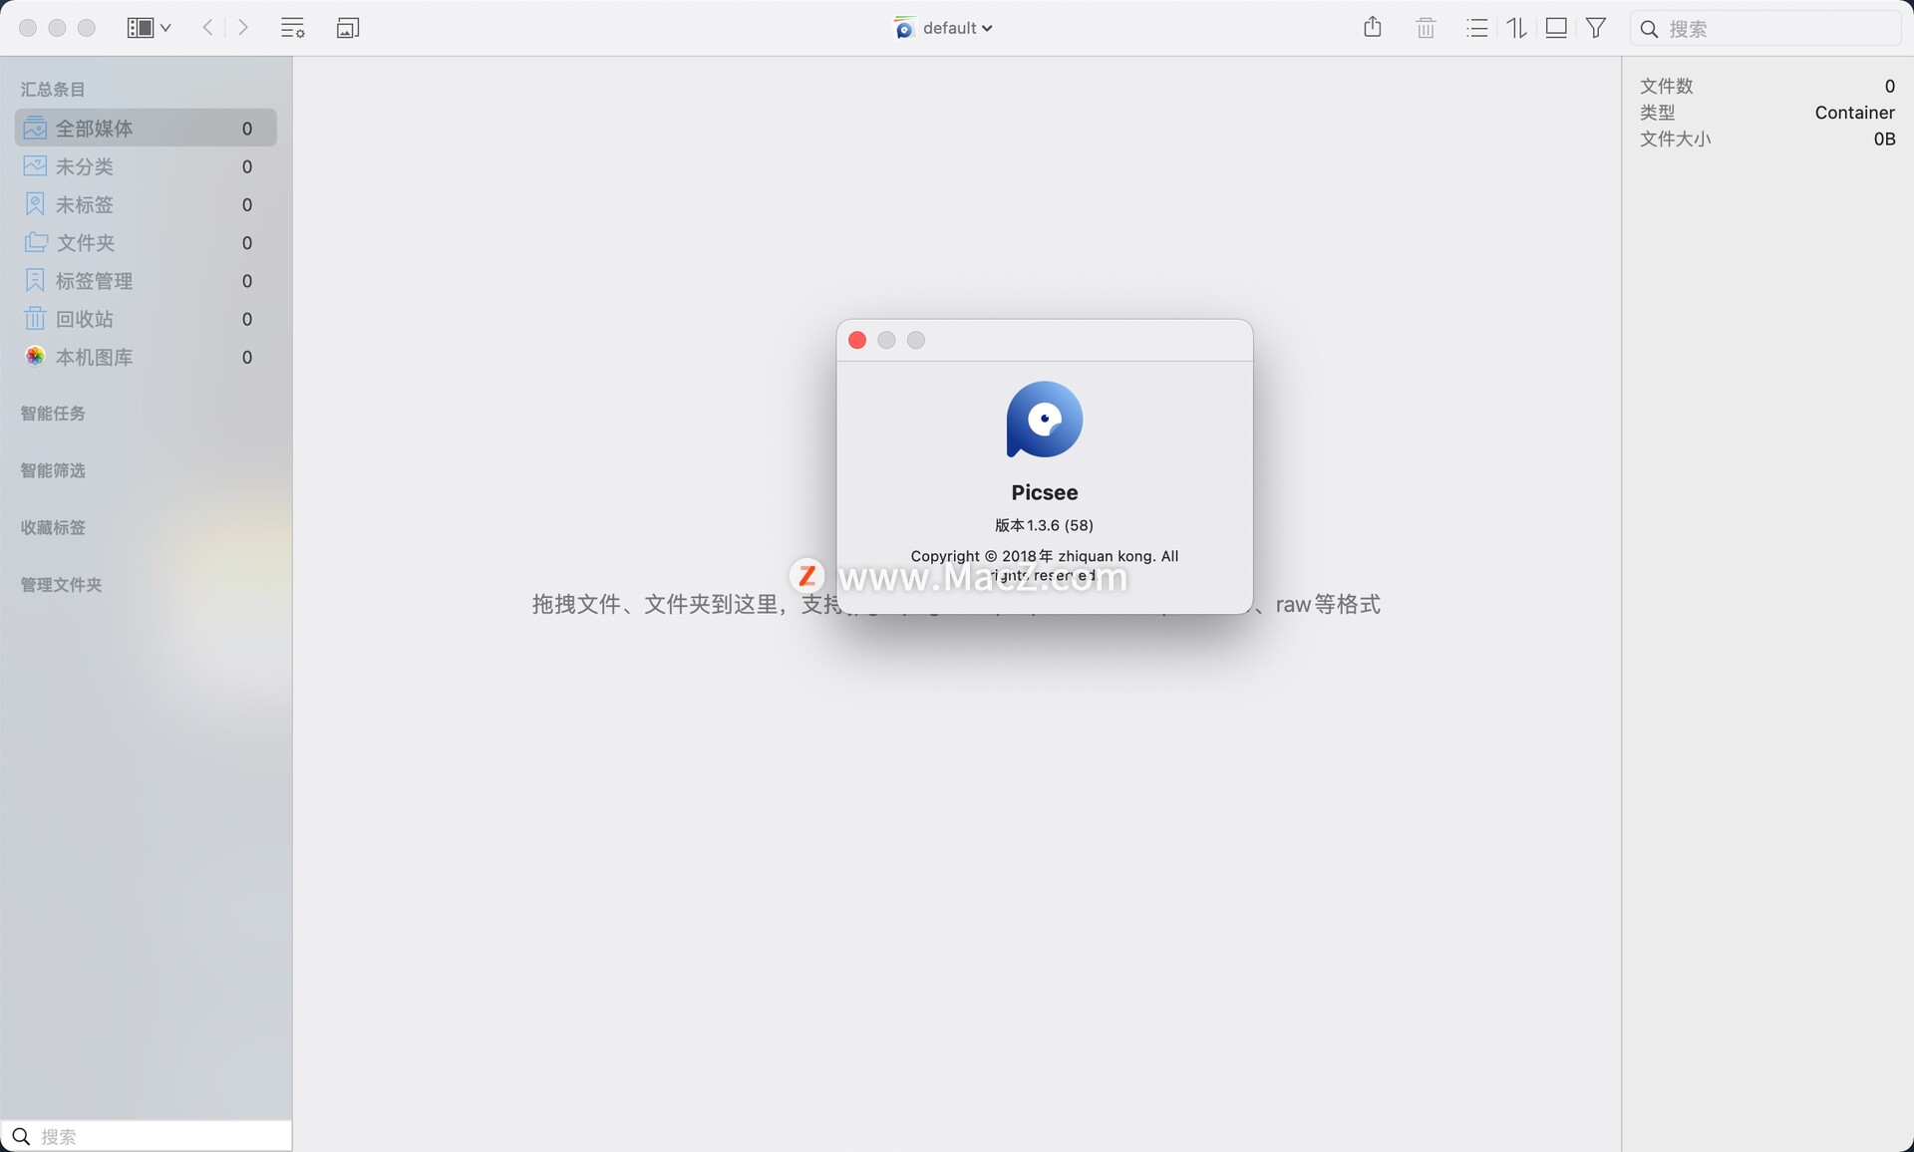Open the filter funnel icon
Image resolution: width=1914 pixels, height=1152 pixels.
[x=1596, y=28]
